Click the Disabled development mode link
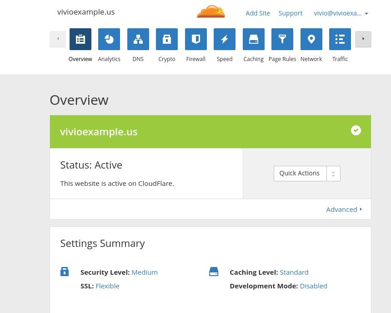 (x=313, y=286)
